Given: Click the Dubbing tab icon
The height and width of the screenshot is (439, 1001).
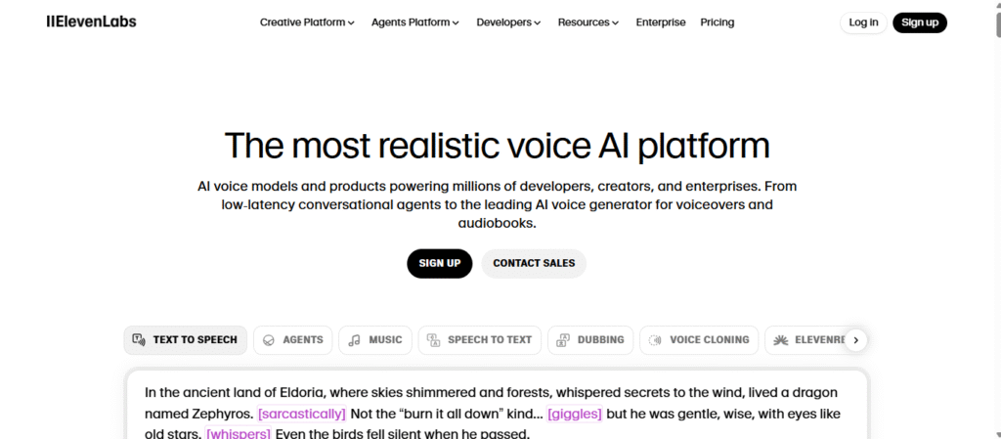Looking at the screenshot, I should click(562, 340).
